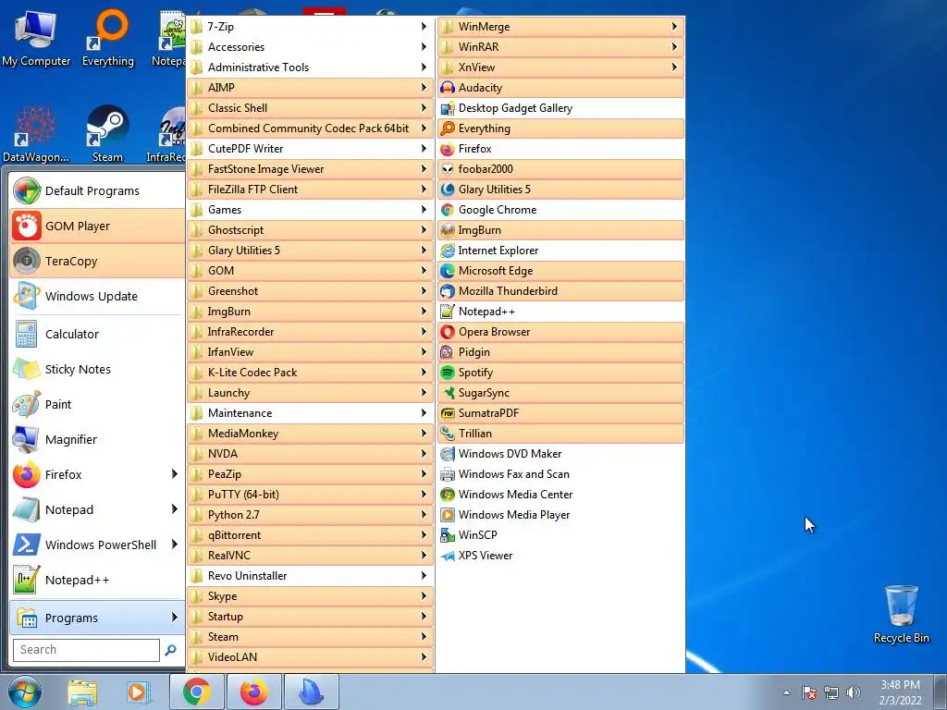947x710 pixels.
Task: Click the Action Center flag tray icon
Action: 808,692
